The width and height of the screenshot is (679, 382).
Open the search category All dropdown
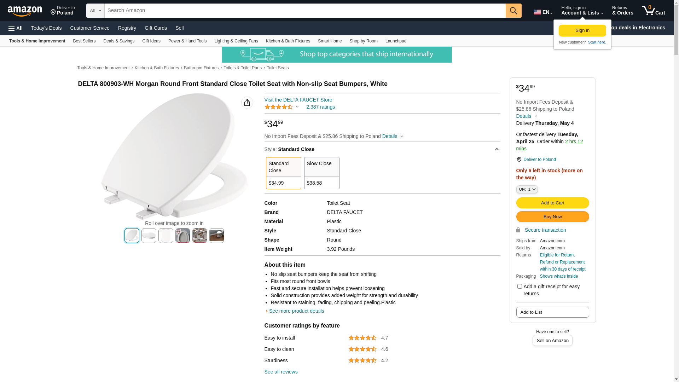[95, 11]
